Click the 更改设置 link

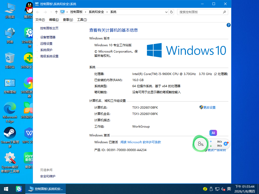[209, 107]
